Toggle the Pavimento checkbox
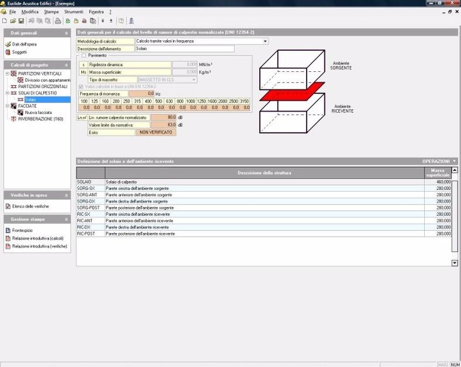The width and height of the screenshot is (461, 367). click(x=84, y=56)
